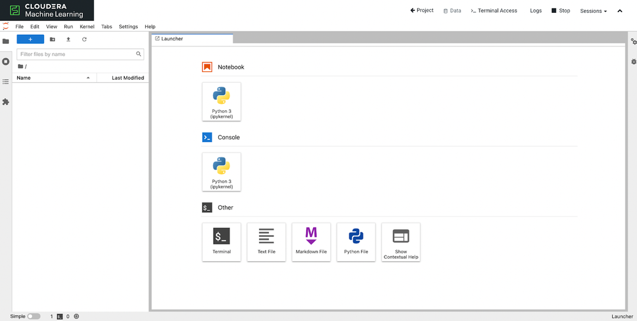Viewport: 637px width, 321px height.
Task: Create a new folder in file browser
Action: coord(52,39)
